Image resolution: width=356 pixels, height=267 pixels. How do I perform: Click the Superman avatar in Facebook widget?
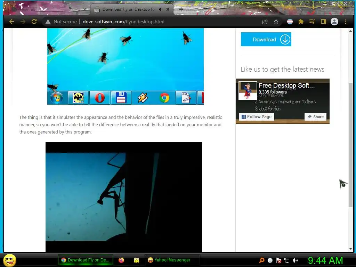(x=248, y=91)
